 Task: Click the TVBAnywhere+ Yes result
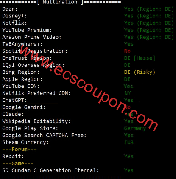coord(129,44)
